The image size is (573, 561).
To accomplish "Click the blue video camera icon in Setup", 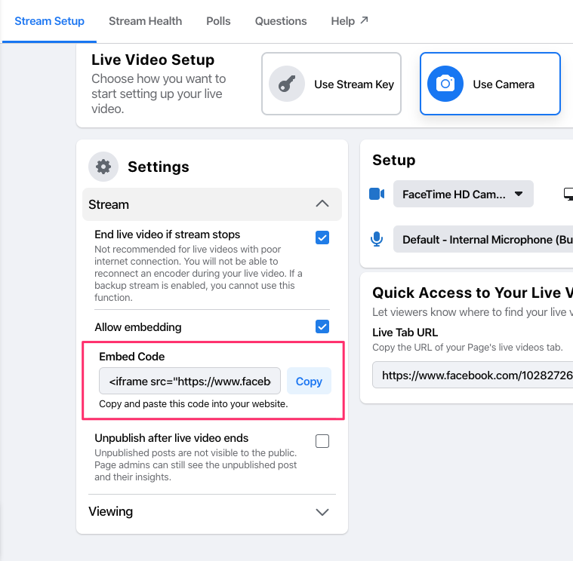I will pyautogui.click(x=377, y=194).
